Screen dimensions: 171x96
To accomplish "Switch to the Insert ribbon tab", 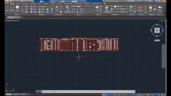I will 18,3.
